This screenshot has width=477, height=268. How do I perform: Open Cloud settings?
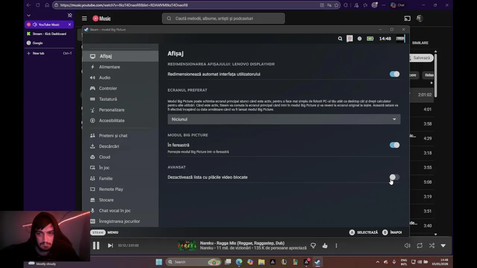[120, 157]
